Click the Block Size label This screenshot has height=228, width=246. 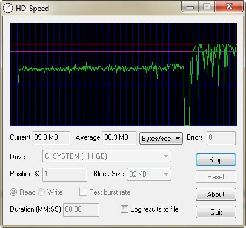coord(108,174)
